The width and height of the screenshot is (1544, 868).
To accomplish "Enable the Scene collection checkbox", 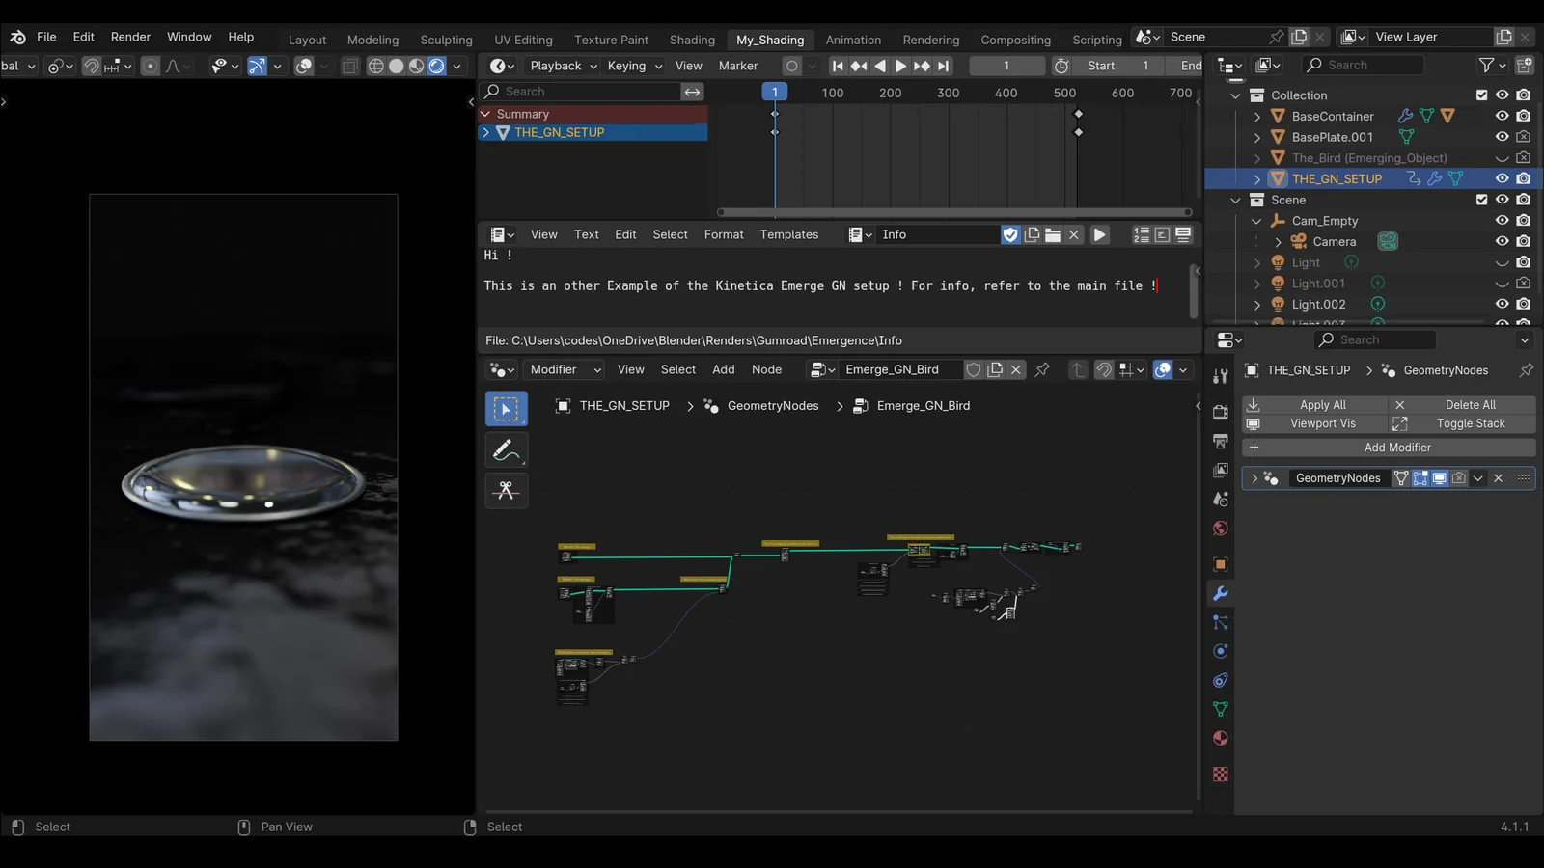I will (1481, 200).
